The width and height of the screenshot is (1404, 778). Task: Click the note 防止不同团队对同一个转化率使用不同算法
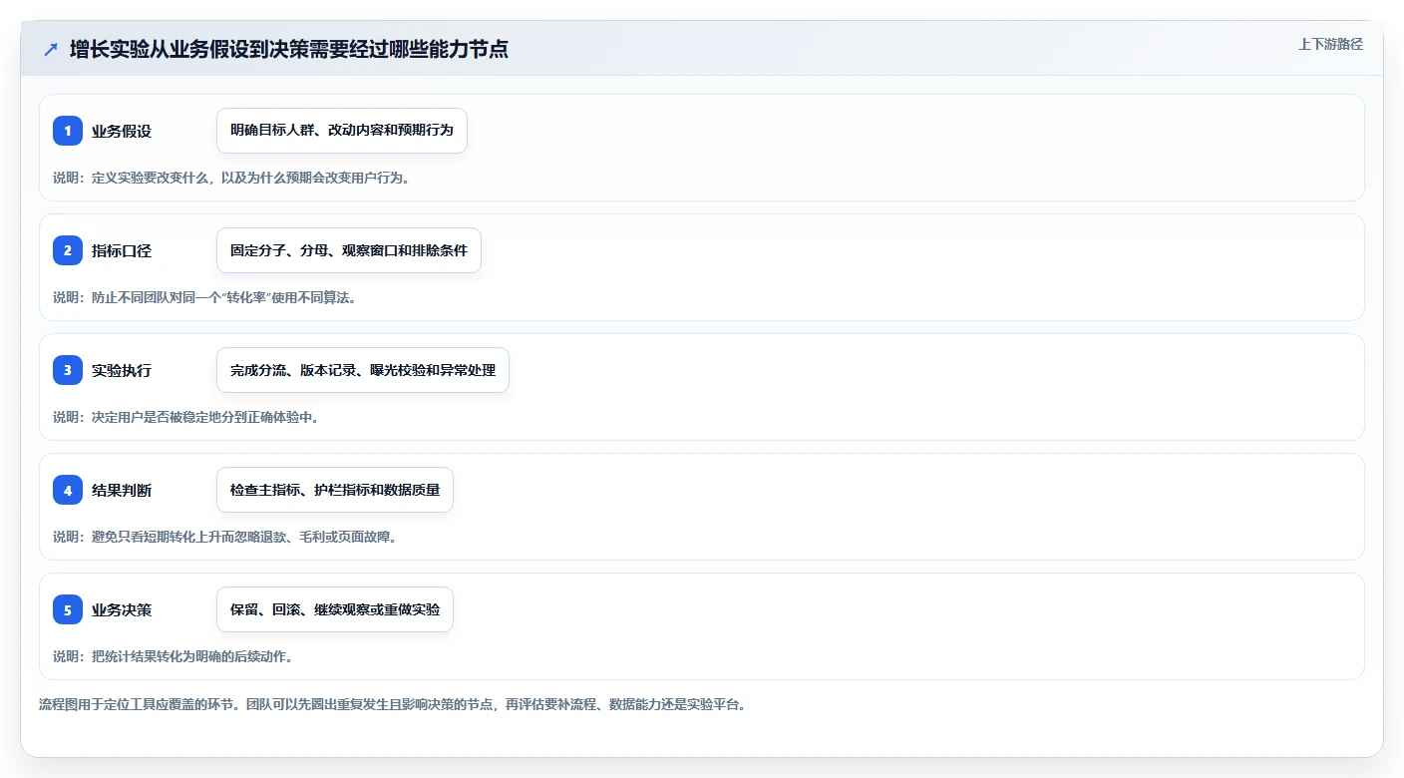pos(204,297)
